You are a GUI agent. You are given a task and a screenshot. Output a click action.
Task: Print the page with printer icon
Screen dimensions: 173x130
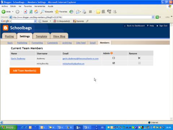point(84,12)
